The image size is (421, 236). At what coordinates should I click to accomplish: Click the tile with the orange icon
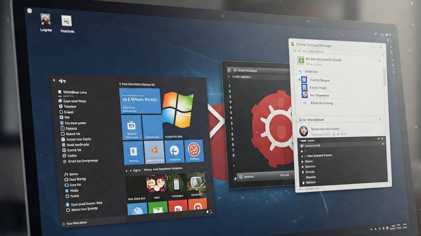[x=154, y=152]
